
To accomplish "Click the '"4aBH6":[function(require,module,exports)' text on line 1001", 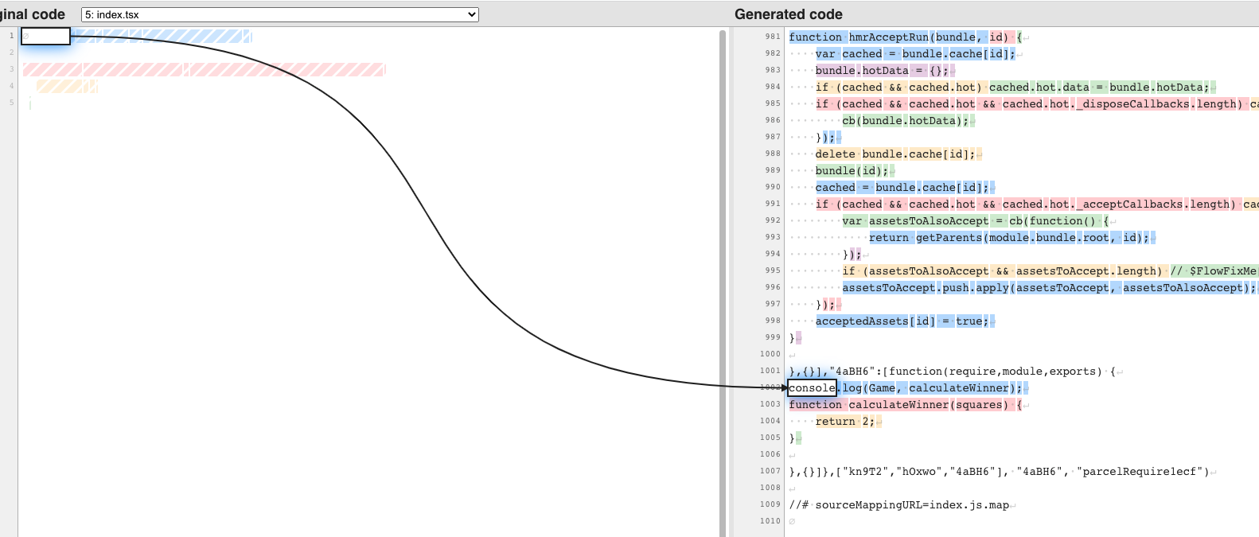I will click(965, 372).
